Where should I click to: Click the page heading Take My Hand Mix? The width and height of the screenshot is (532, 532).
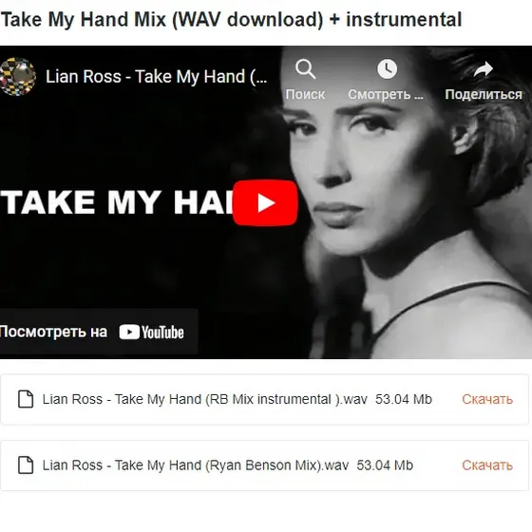231,19
